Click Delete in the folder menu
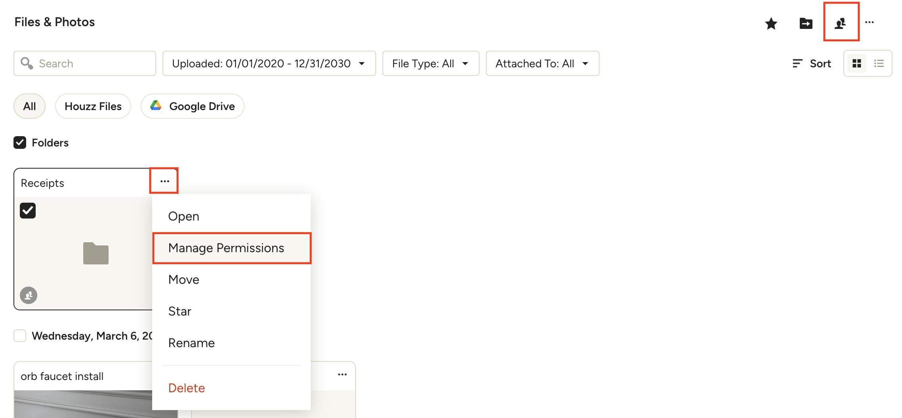The width and height of the screenshot is (902, 418). 187,388
